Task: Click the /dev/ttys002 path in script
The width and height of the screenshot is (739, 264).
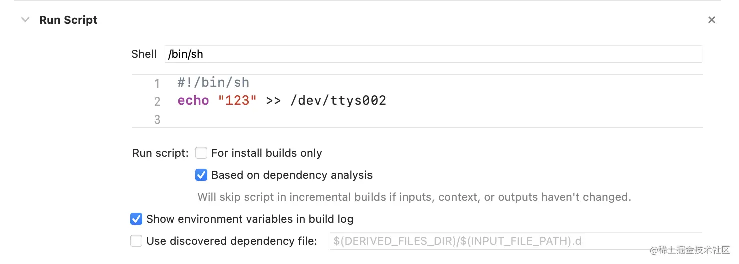Action: pyautogui.click(x=338, y=101)
